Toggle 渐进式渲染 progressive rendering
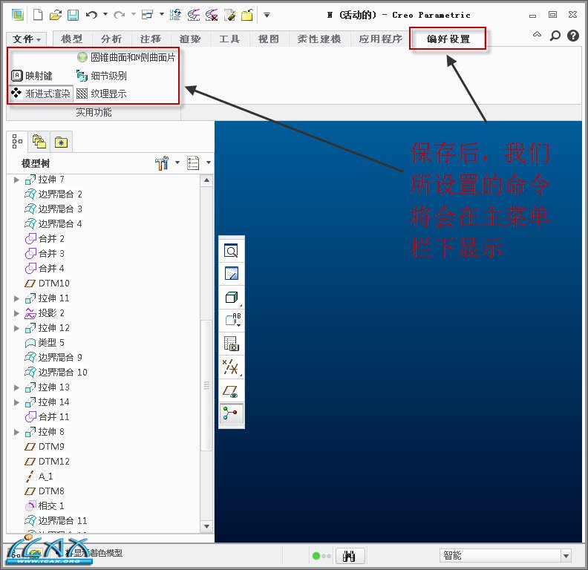This screenshot has width=588, height=570. tap(41, 94)
